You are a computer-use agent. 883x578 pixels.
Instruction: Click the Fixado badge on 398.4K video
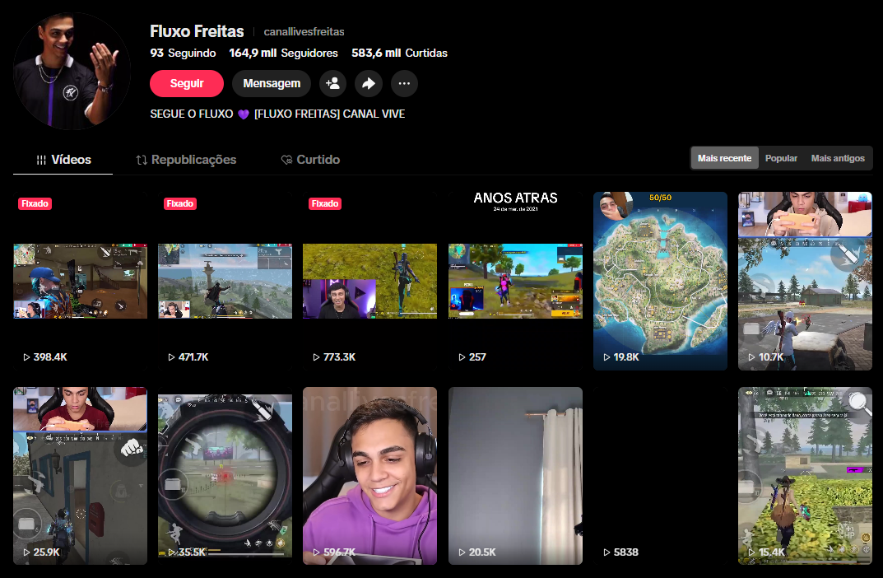35,204
